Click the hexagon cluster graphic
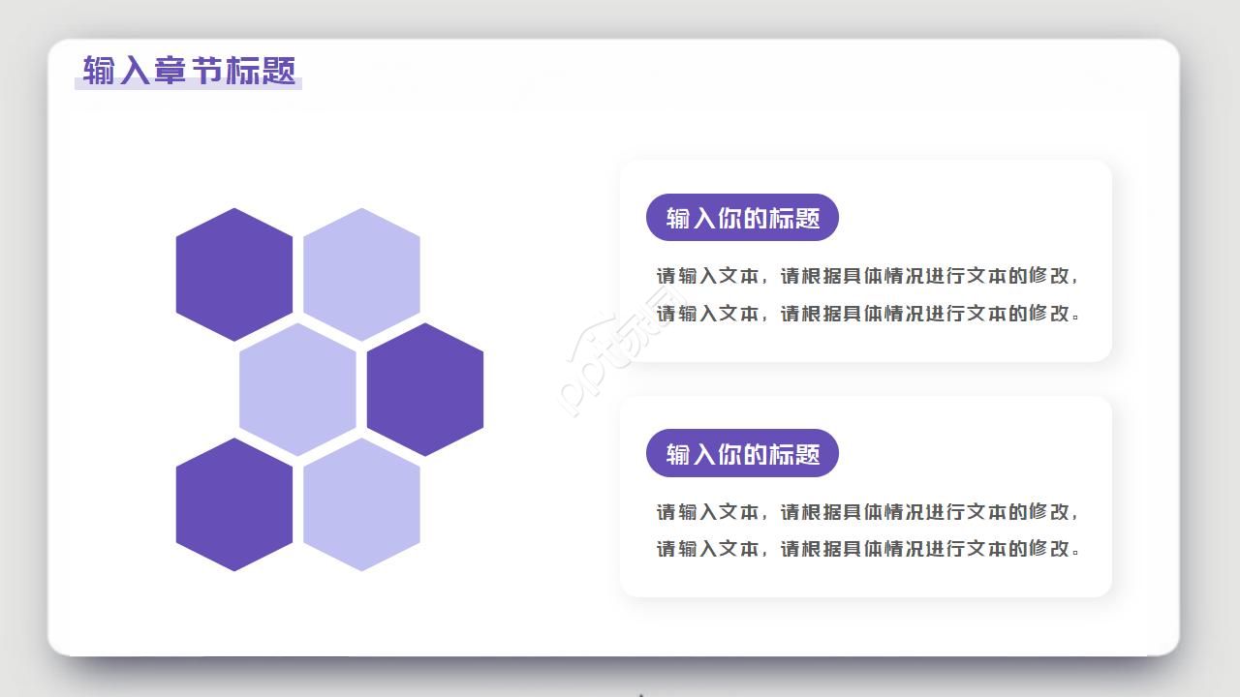This screenshot has height=697, width=1240. click(x=329, y=387)
